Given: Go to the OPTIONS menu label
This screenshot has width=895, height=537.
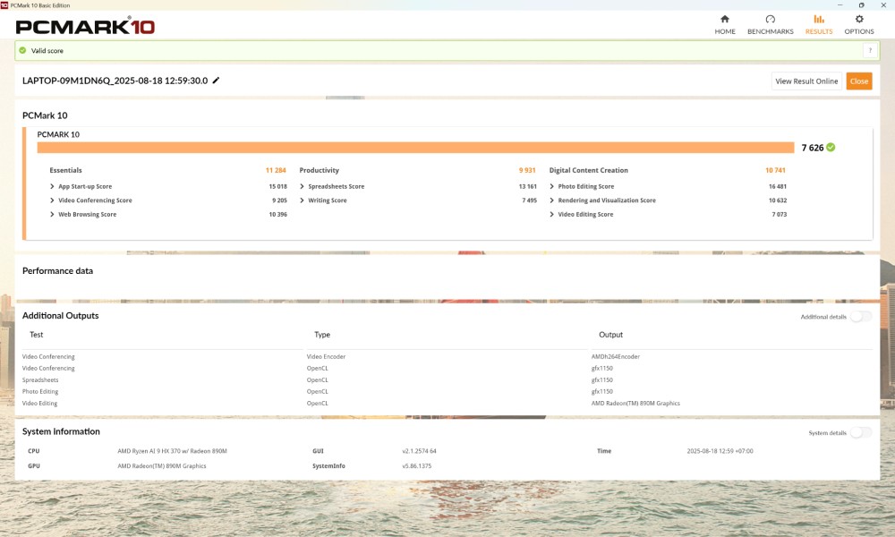Looking at the screenshot, I should point(859,31).
